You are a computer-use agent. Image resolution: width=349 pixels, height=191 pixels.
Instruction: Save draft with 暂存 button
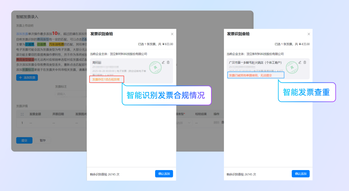click(43, 140)
